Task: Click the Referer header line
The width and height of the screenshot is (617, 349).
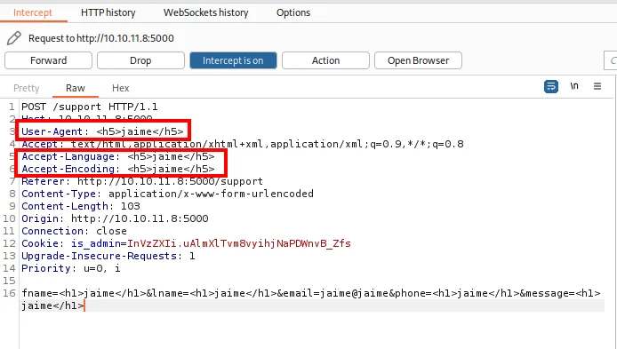Action: click(142, 181)
